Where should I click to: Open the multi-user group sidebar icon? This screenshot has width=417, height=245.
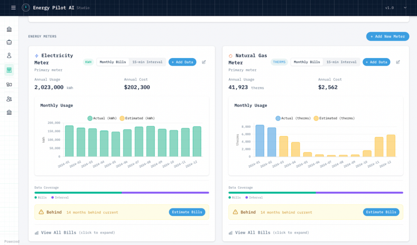pos(9,99)
